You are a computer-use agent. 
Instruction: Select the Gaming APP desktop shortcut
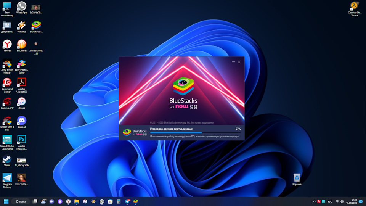click(7, 103)
